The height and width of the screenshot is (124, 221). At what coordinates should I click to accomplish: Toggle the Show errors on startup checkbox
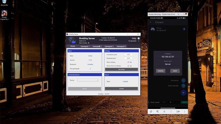coord(128,66)
